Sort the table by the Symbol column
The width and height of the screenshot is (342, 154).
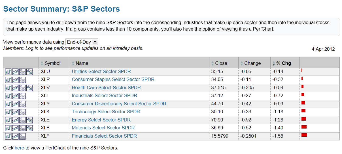pos(52,63)
